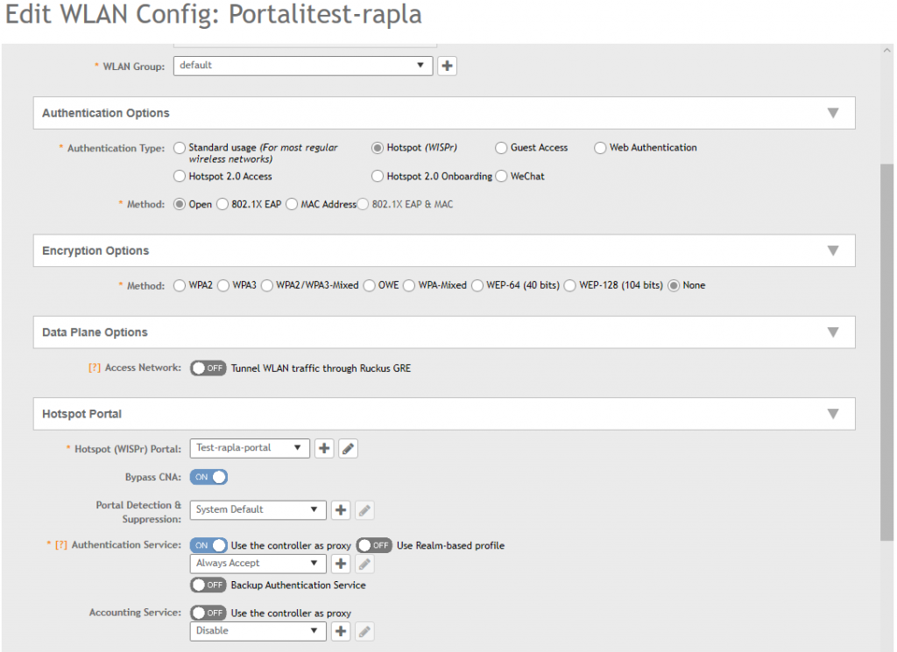Collapse the Authentication Options section
This screenshot has height=652, width=897.
[x=832, y=113]
